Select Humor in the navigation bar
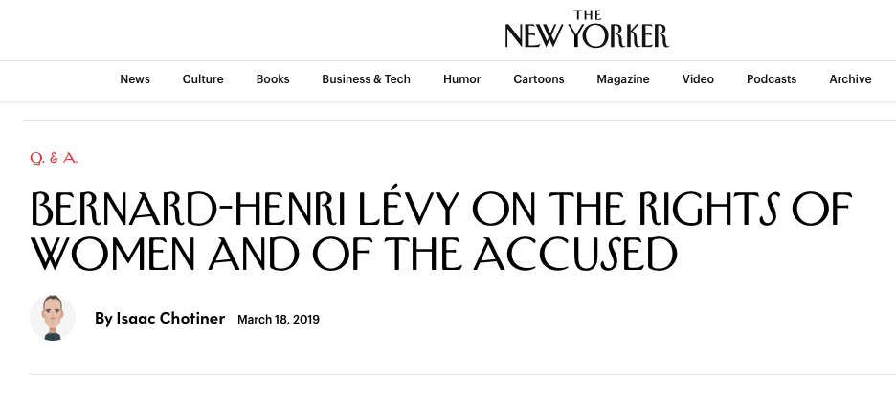This screenshot has width=896, height=402. (461, 79)
